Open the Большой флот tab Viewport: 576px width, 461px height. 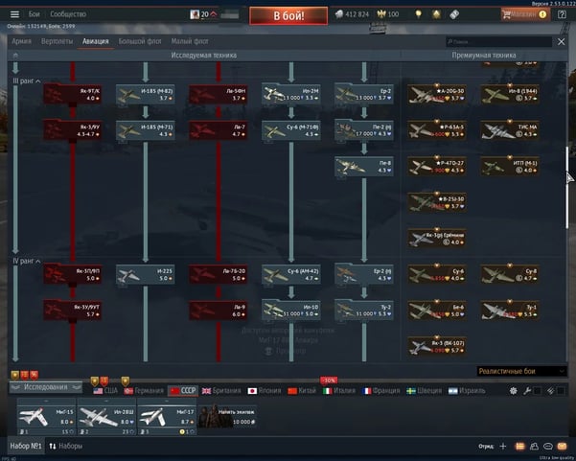point(138,42)
